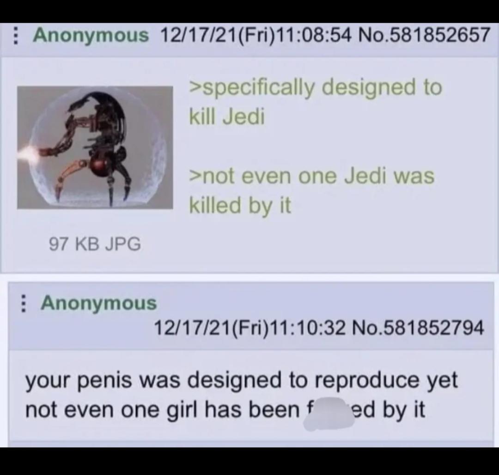Click the glowing blaster flash in the thumbnail
Image resolution: width=499 pixels, height=475 pixels.
click(x=29, y=153)
